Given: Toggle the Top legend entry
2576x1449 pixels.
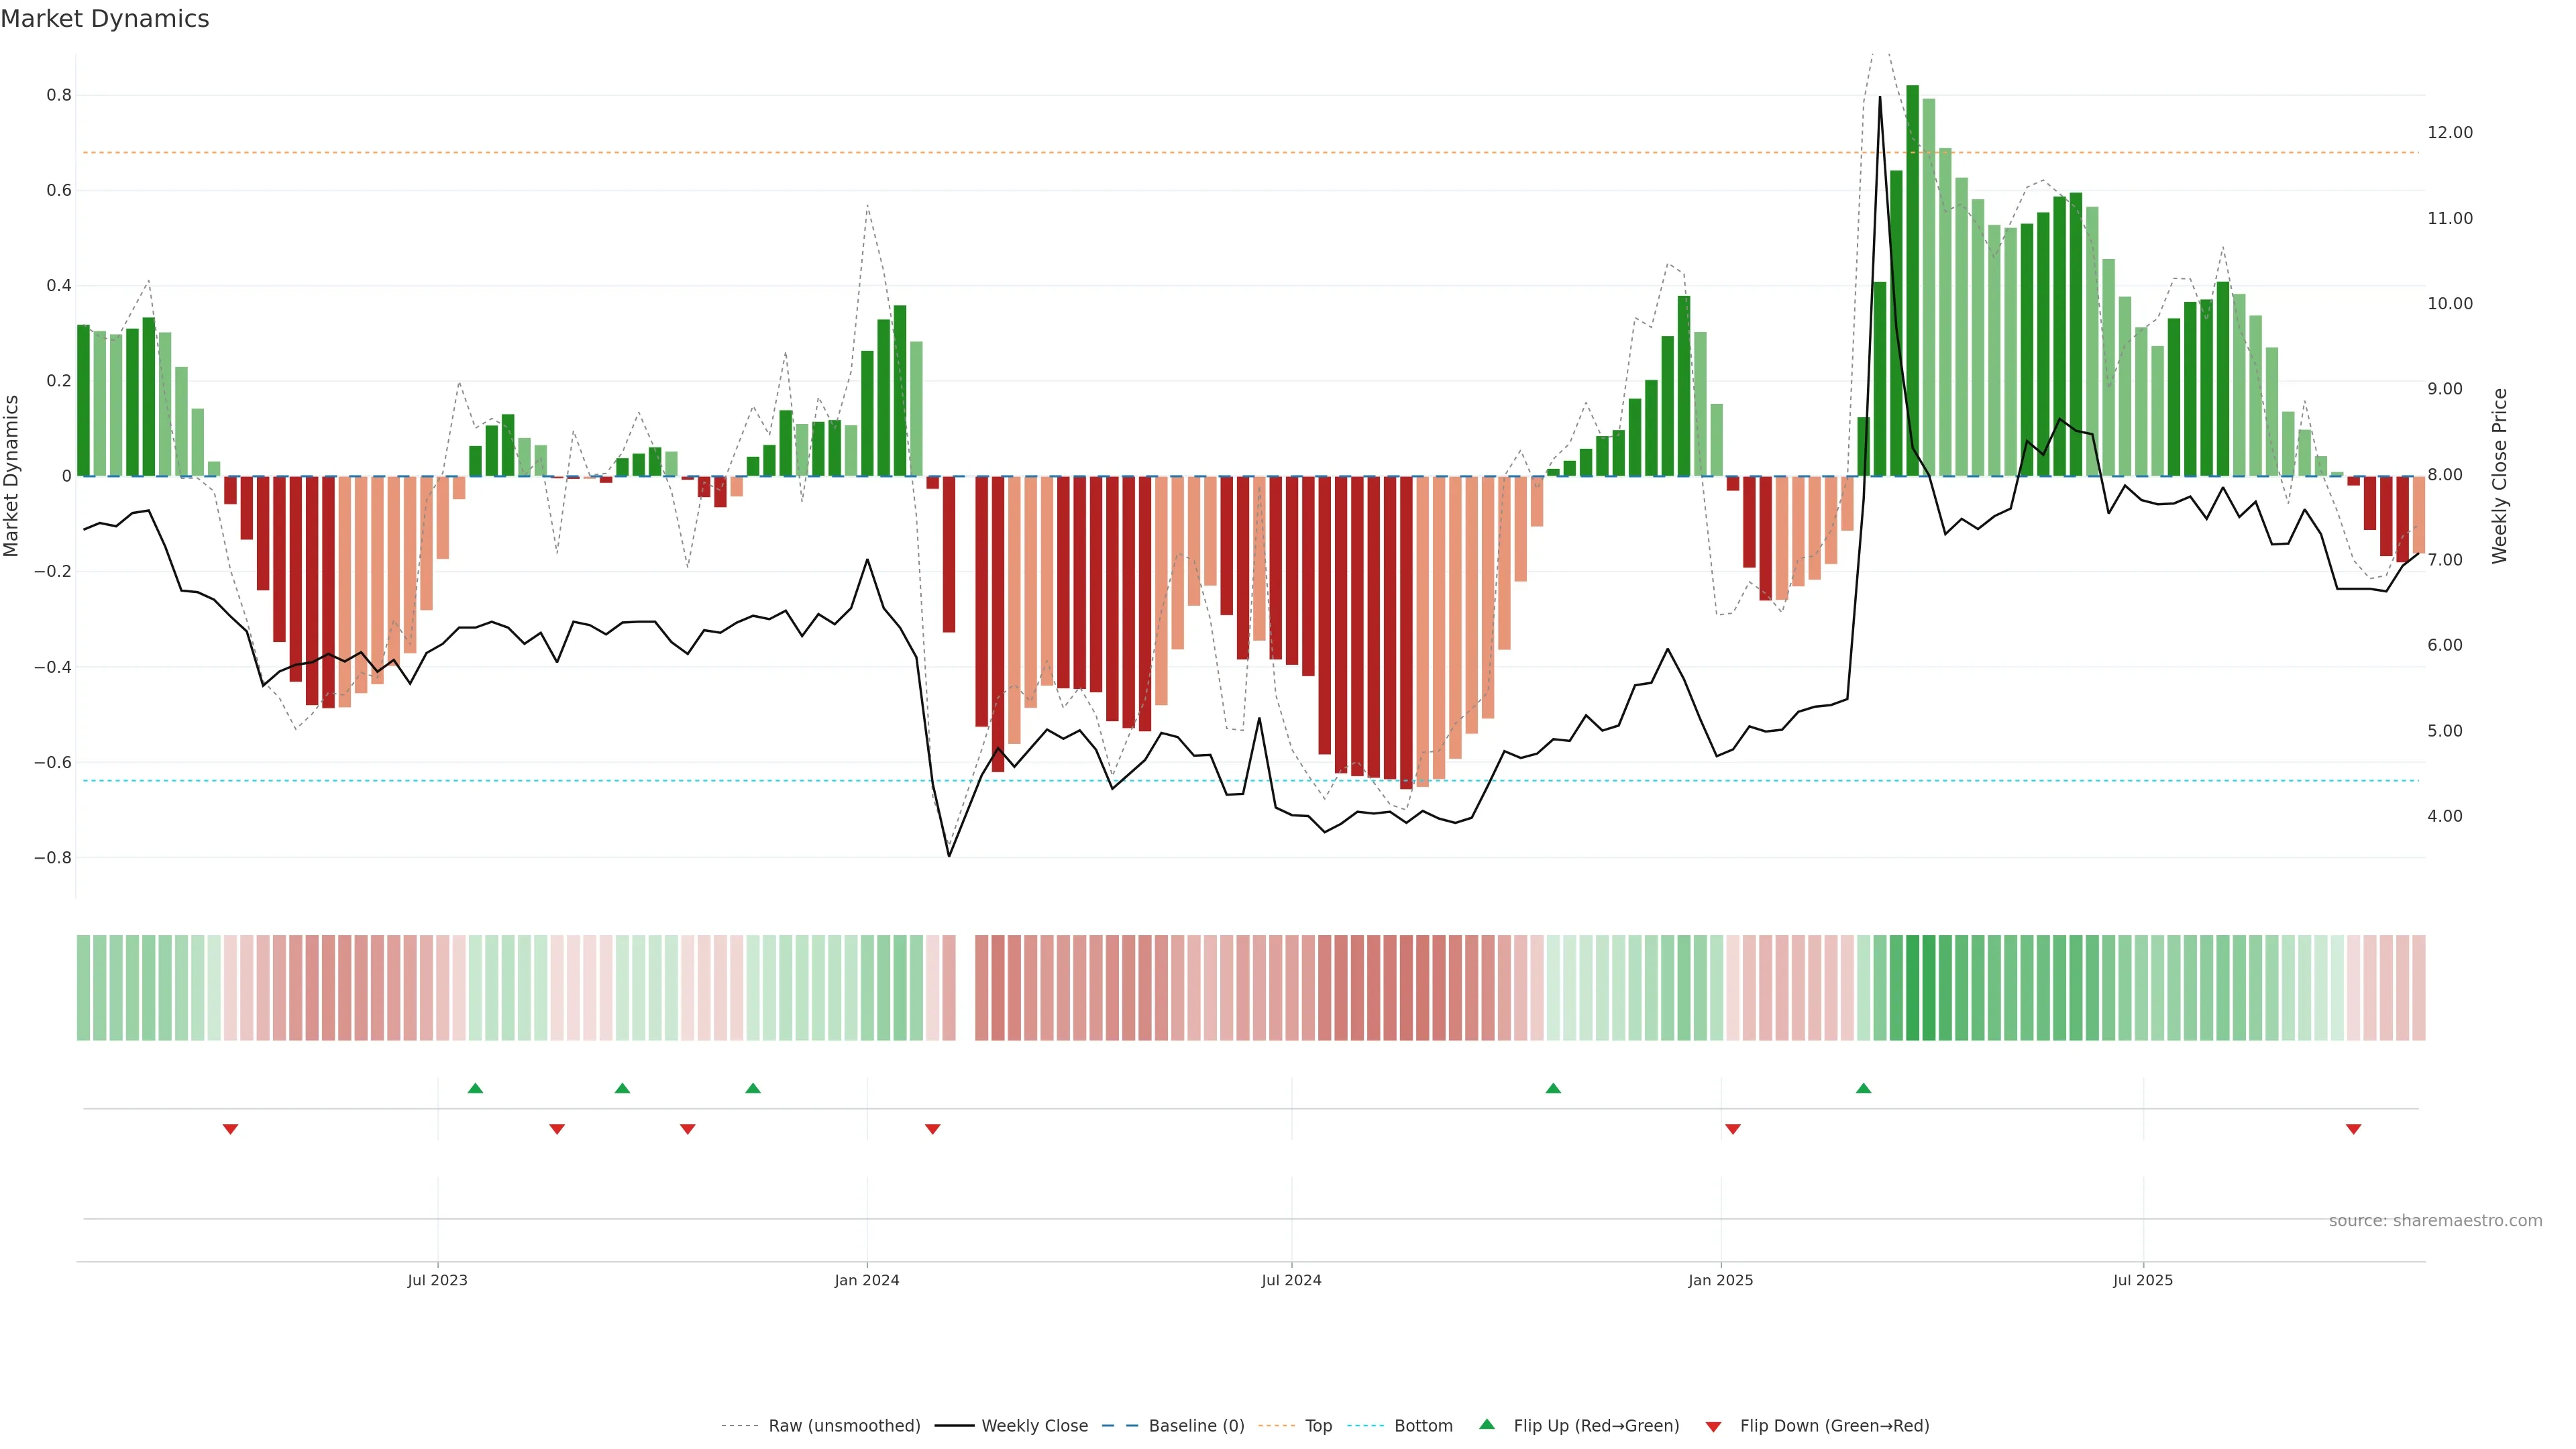Looking at the screenshot, I should [x=1318, y=1426].
